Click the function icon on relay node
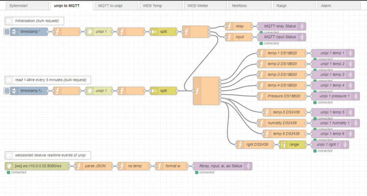Viewport: 367px width, 196px height. click(229, 27)
